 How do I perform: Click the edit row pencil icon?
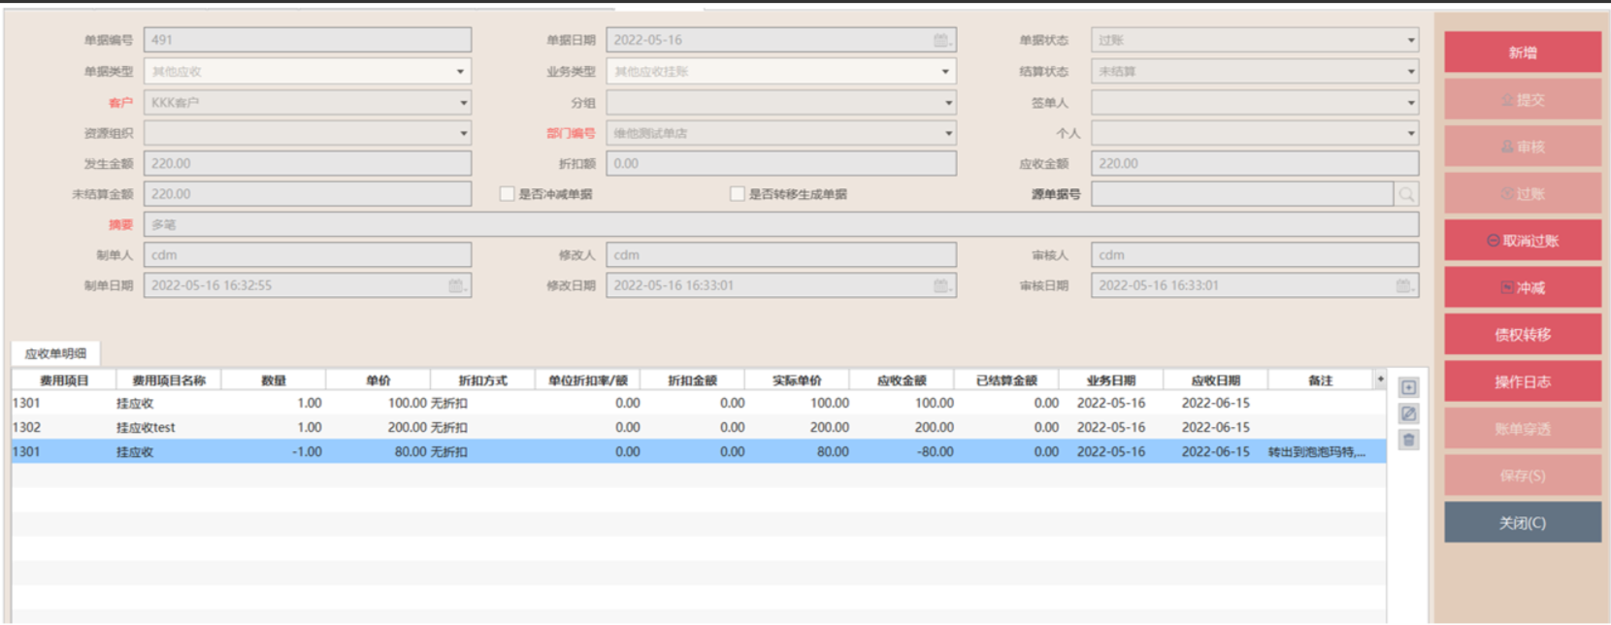(1409, 413)
